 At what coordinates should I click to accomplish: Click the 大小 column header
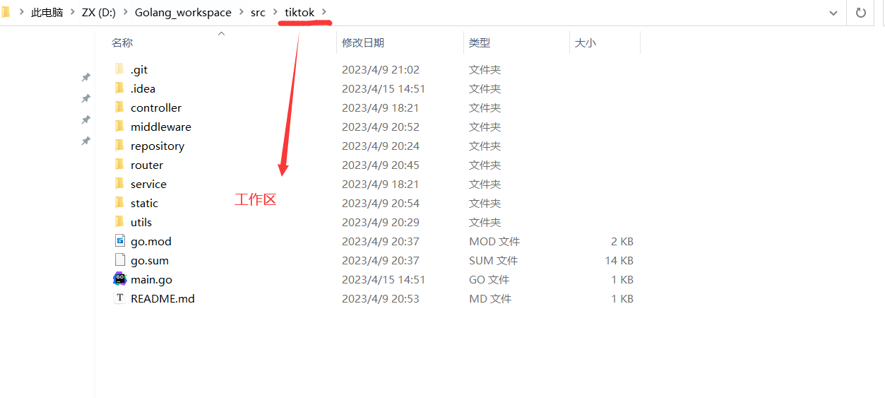585,43
